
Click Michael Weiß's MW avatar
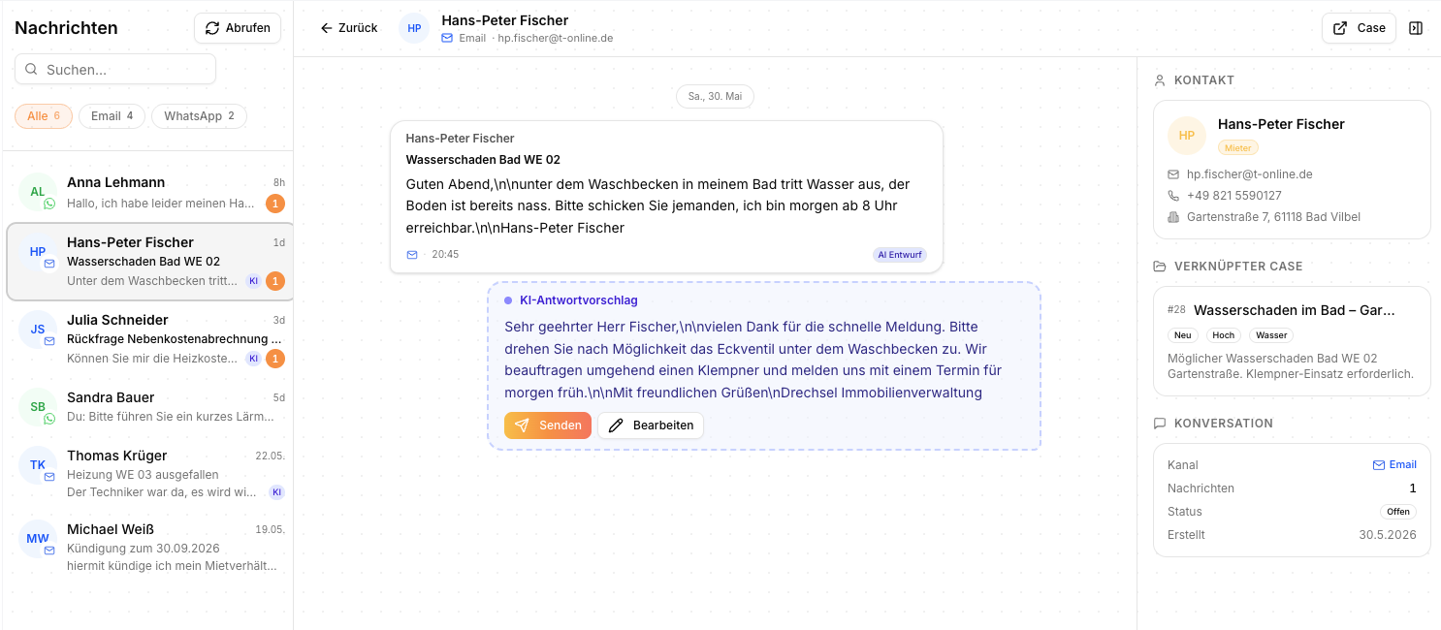pos(38,539)
